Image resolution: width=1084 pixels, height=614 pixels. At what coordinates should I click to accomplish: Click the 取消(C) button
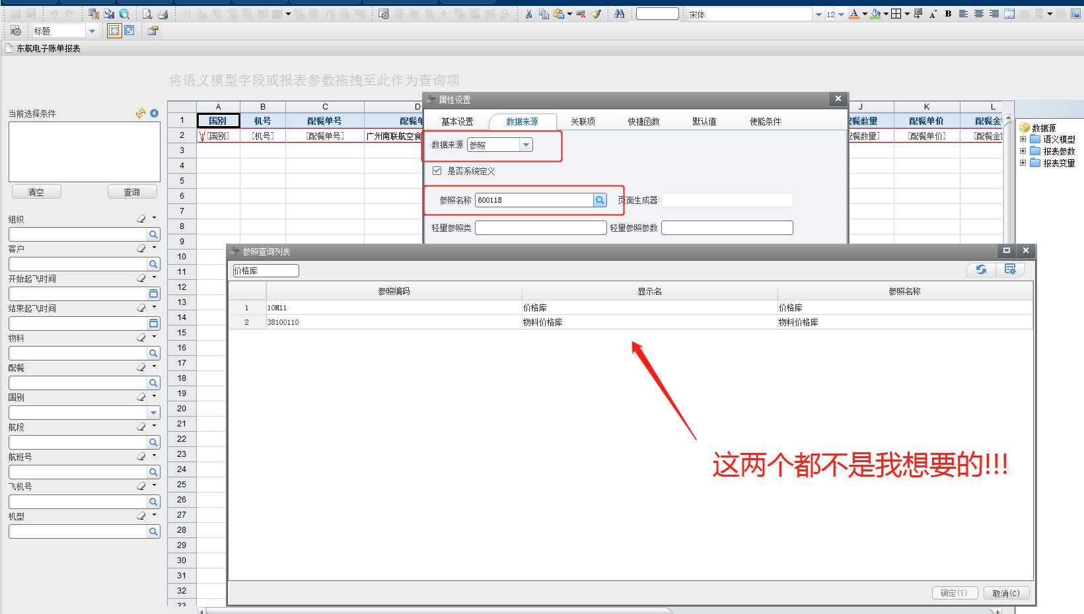tap(1006, 593)
